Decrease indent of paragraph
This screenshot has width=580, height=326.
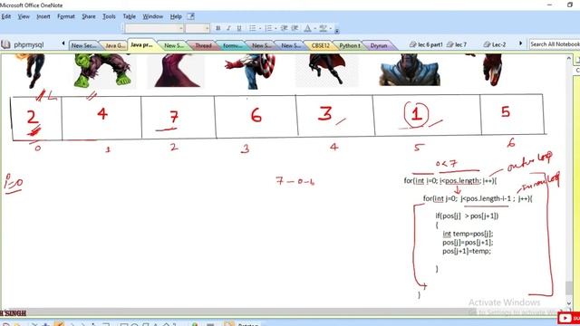284,28
